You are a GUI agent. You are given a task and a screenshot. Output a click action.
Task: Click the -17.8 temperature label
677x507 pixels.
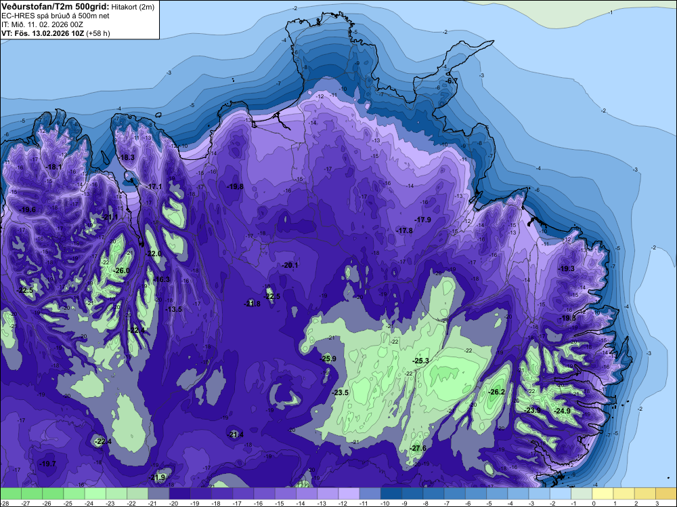[405, 230]
